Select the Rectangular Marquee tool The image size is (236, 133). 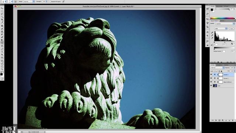point(2,11)
